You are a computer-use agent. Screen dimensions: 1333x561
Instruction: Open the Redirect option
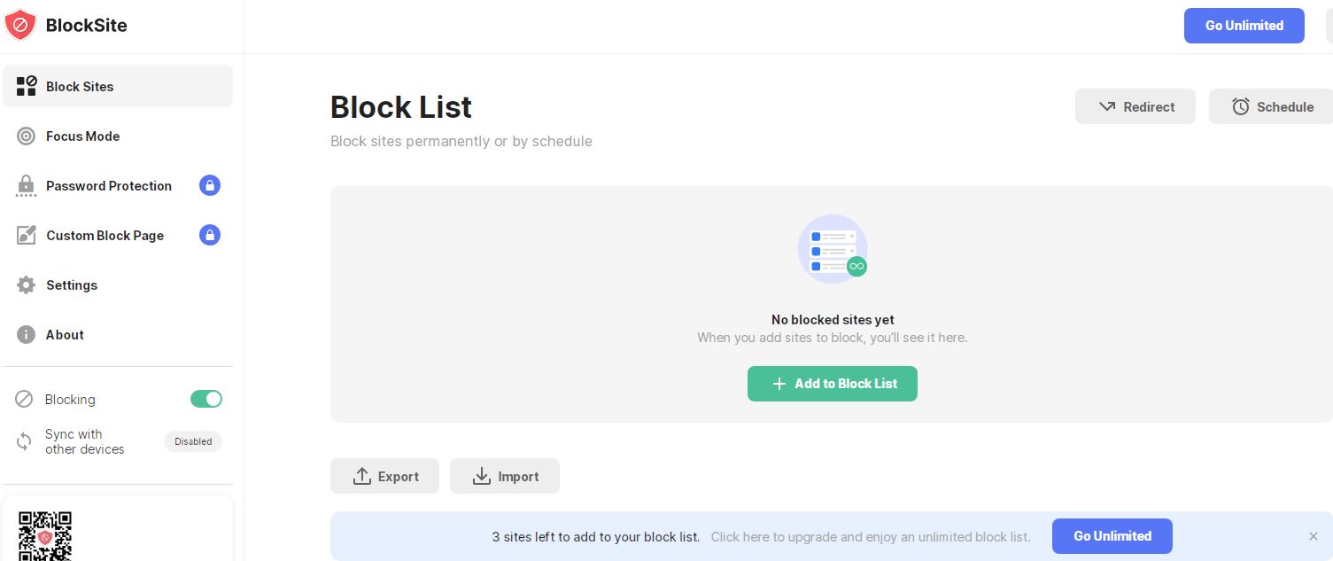1135,107
